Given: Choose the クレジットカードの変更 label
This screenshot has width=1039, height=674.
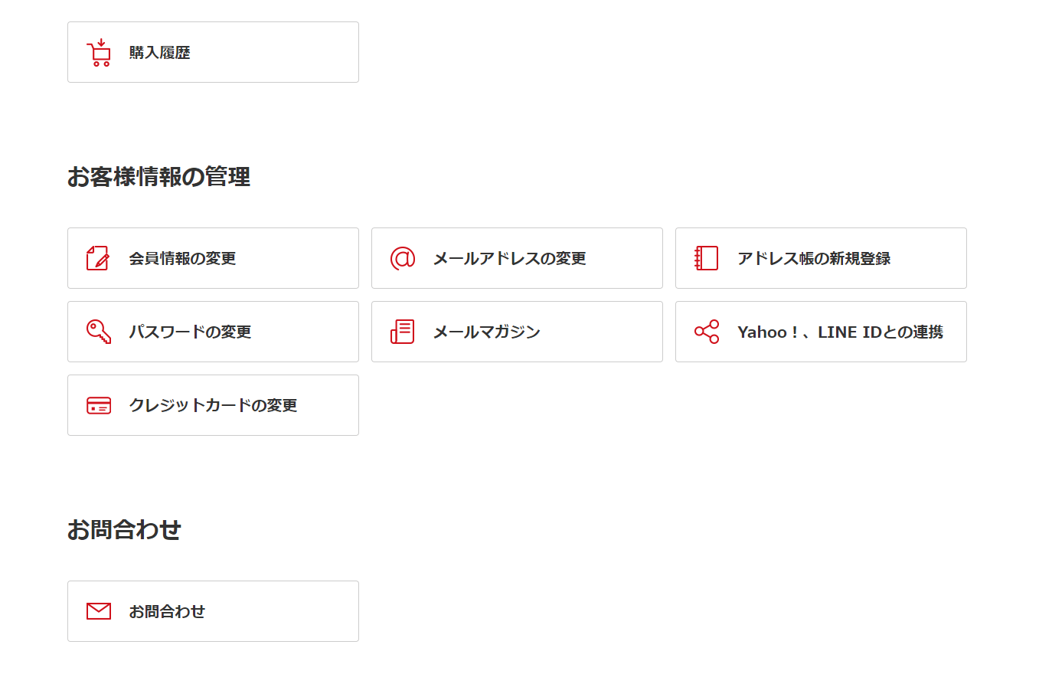Looking at the screenshot, I should tap(213, 405).
